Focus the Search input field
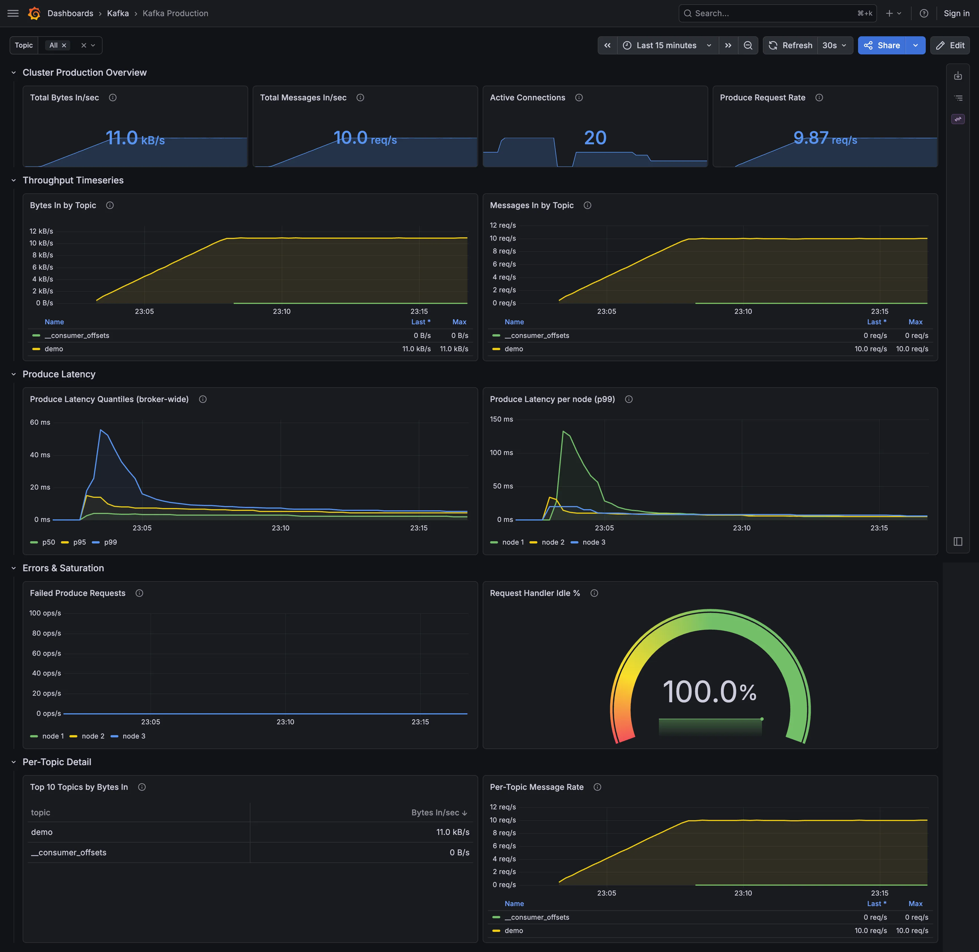 pos(777,14)
